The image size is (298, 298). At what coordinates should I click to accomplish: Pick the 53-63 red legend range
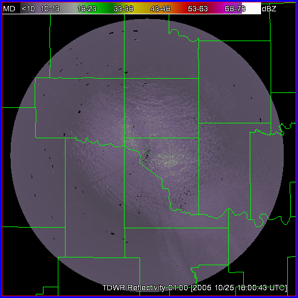198,9
